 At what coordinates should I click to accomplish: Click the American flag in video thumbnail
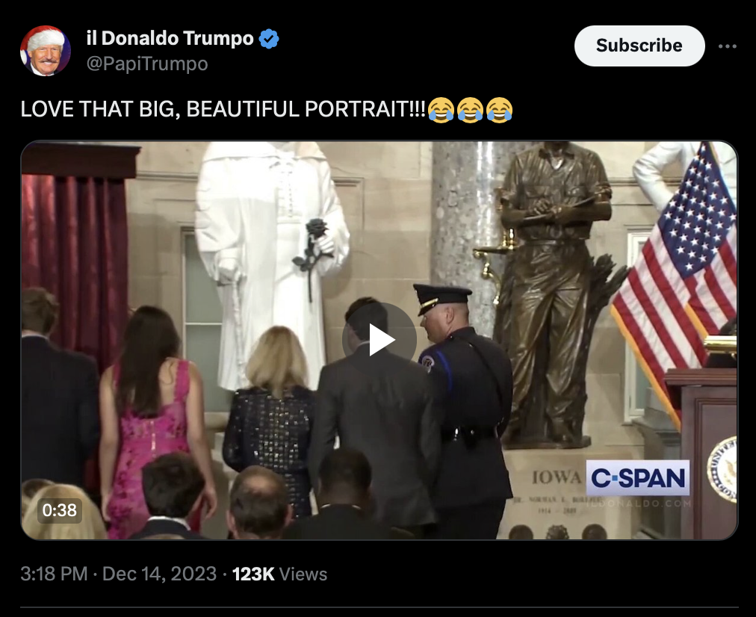(x=678, y=279)
